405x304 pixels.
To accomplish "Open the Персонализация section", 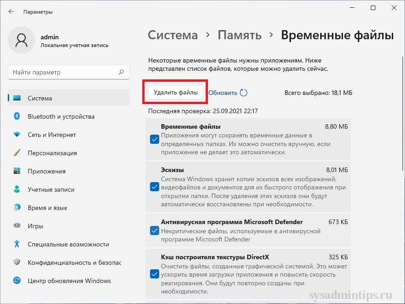I will click(52, 153).
